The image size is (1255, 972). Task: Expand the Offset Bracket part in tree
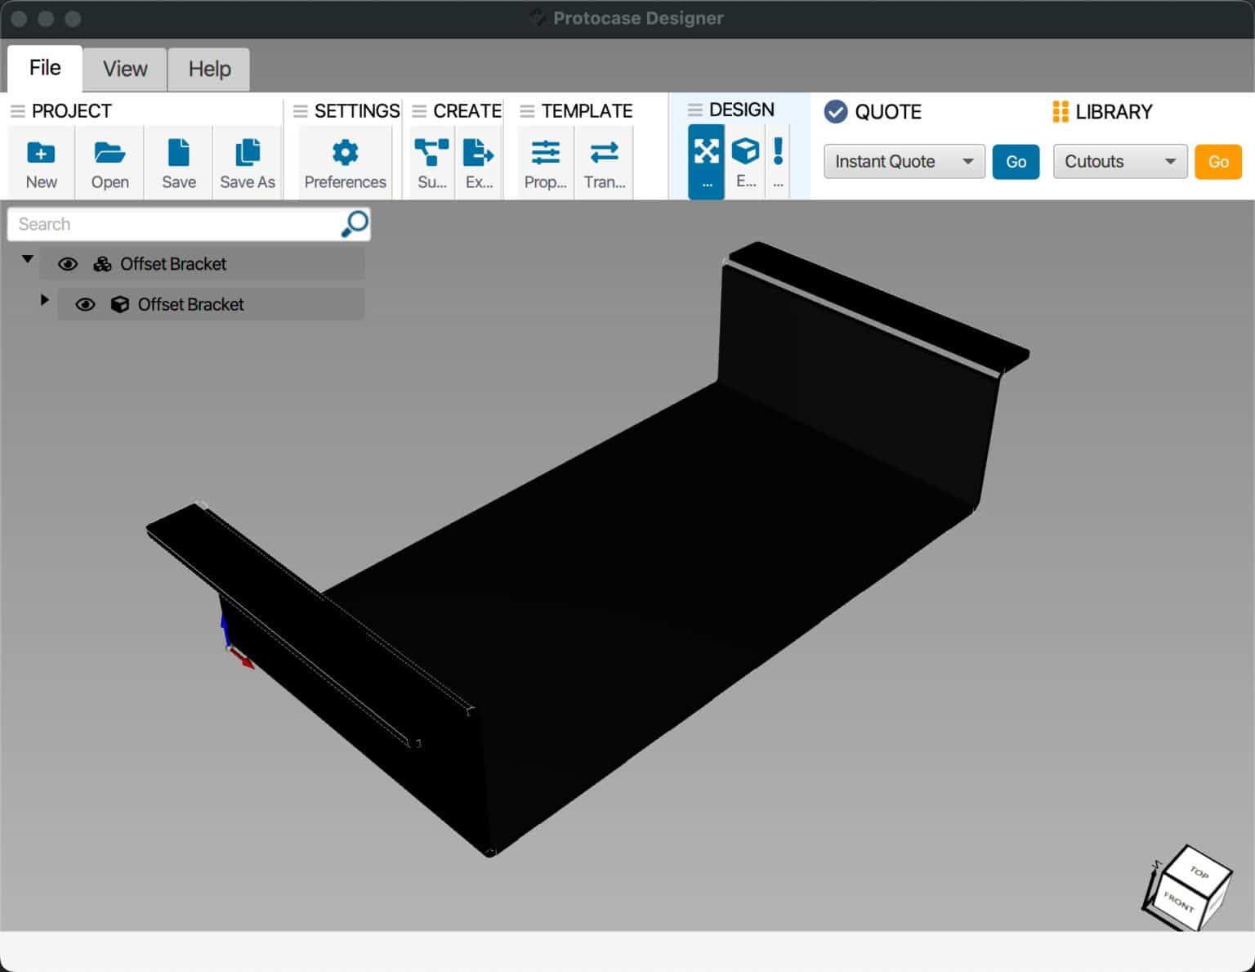pyautogui.click(x=45, y=301)
